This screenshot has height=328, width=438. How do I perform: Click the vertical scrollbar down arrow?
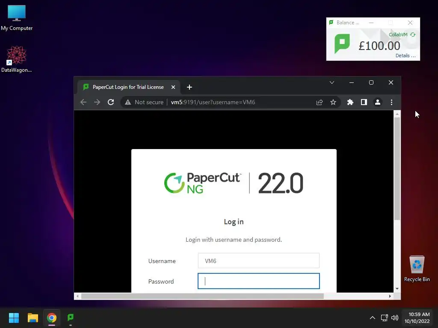click(x=397, y=289)
